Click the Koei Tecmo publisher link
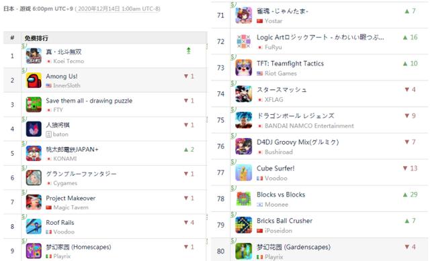The height and width of the screenshot is (261, 430). coord(69,61)
